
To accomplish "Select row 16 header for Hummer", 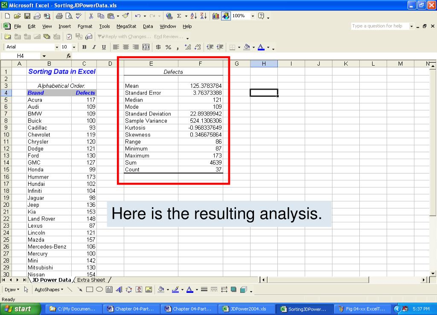I will (6, 177).
